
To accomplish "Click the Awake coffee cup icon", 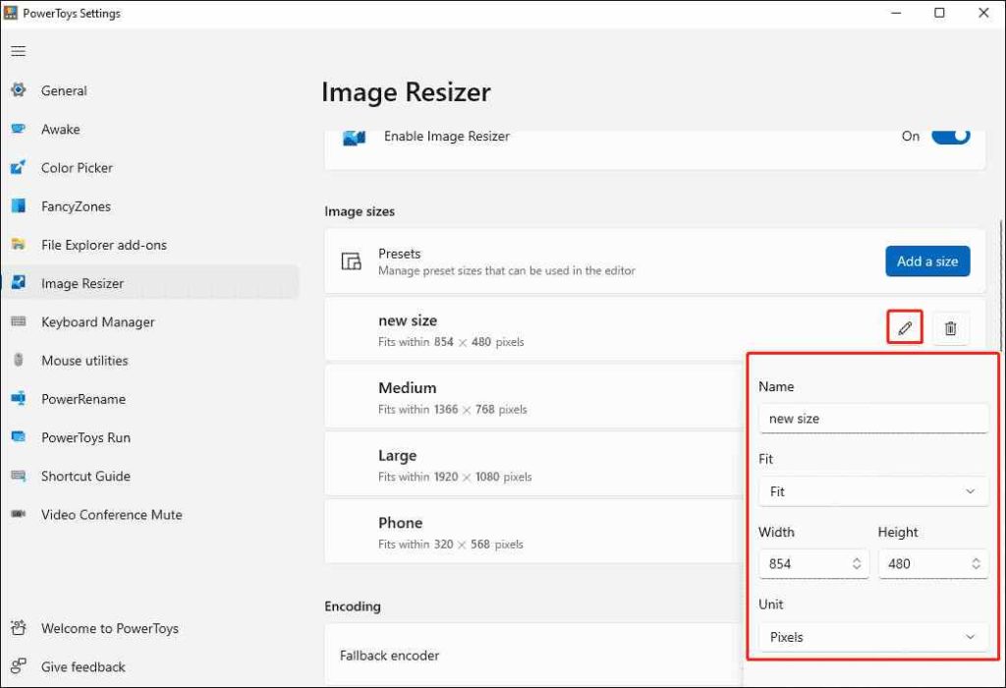I will [19, 129].
